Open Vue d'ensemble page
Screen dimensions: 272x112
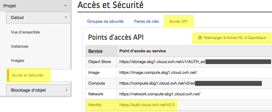(25, 32)
